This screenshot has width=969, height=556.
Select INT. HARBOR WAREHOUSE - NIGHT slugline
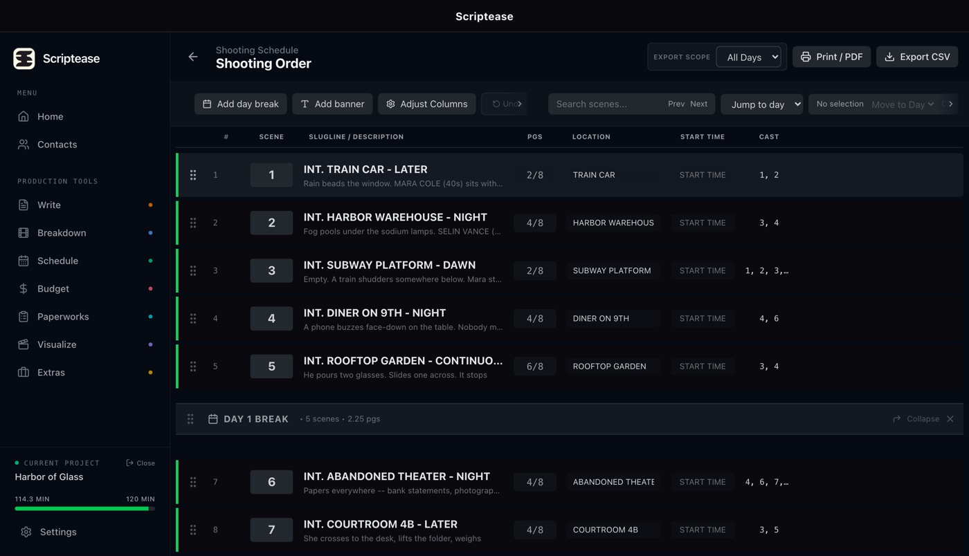click(395, 217)
